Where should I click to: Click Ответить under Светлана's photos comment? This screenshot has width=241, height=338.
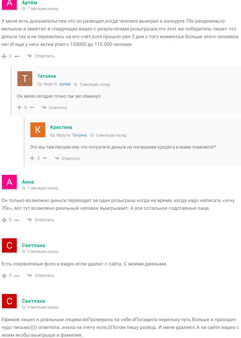(40, 276)
